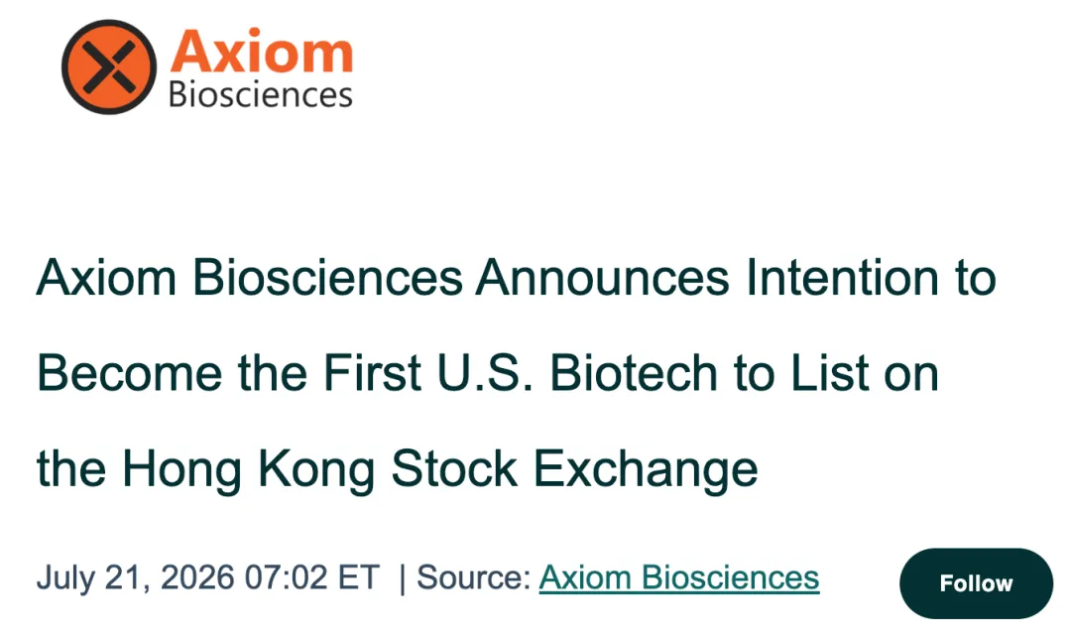Click "U.S. Biotech" in the headline

coord(577,373)
